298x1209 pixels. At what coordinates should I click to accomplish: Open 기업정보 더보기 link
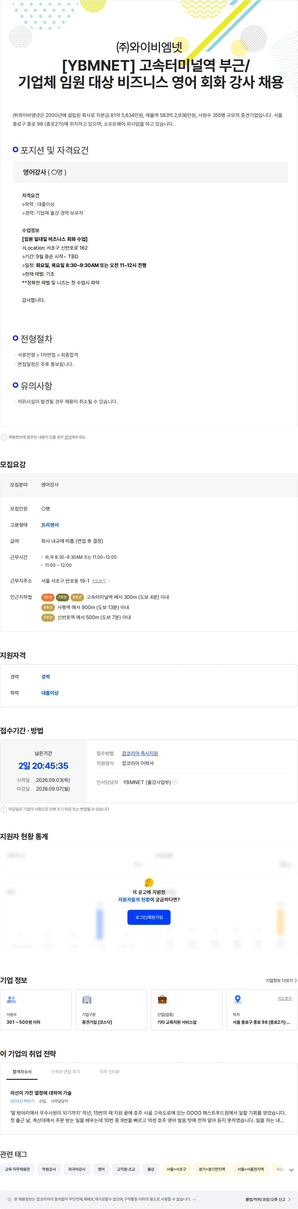(281, 981)
